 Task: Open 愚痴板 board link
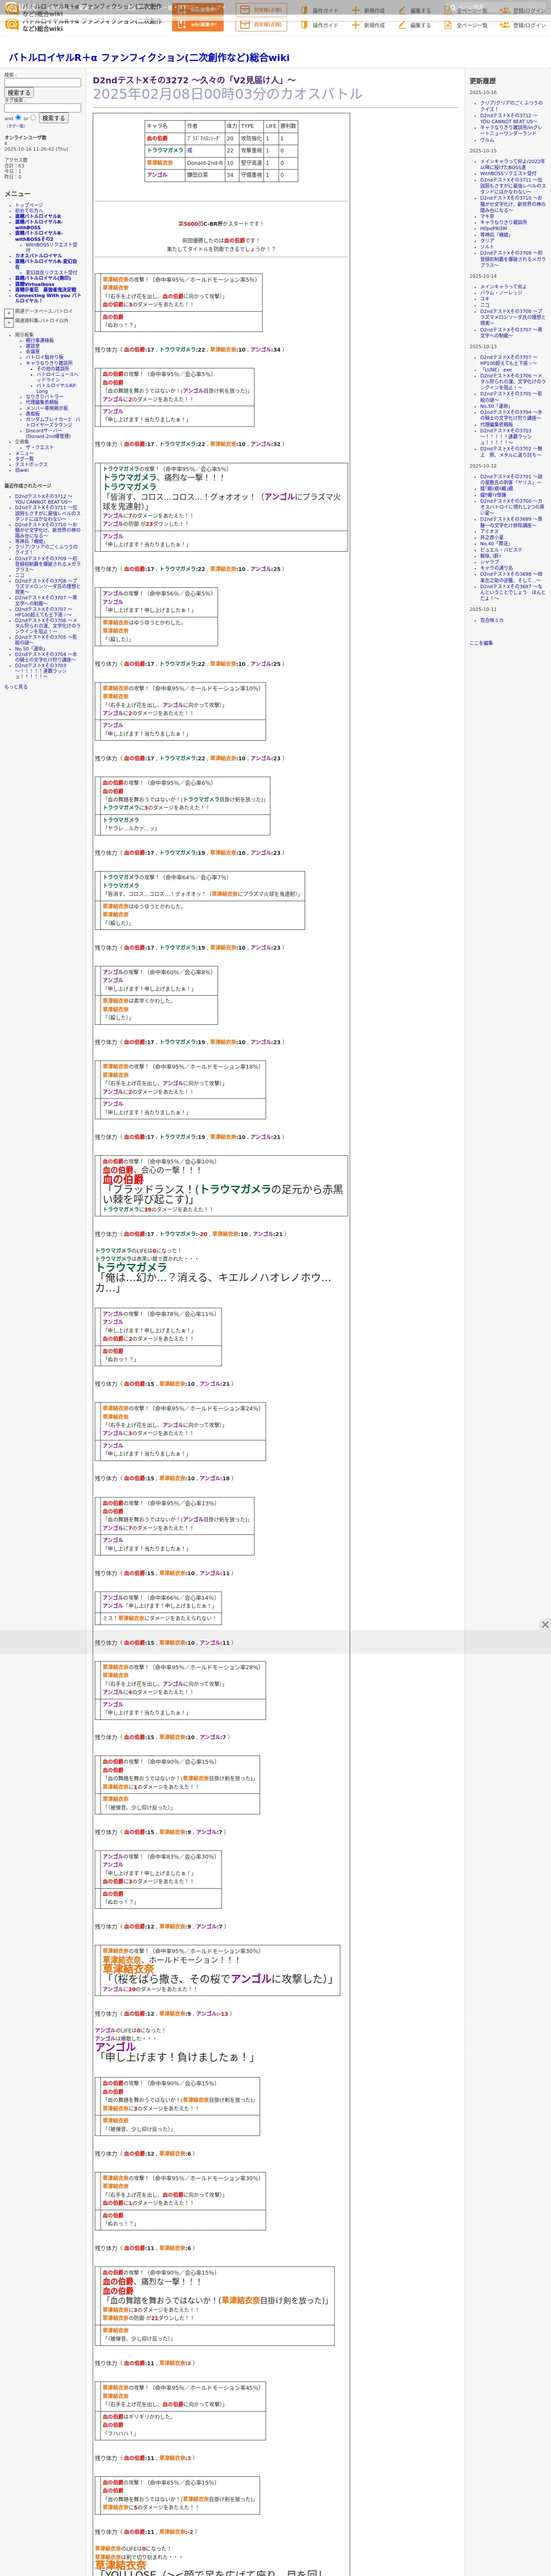33,413
